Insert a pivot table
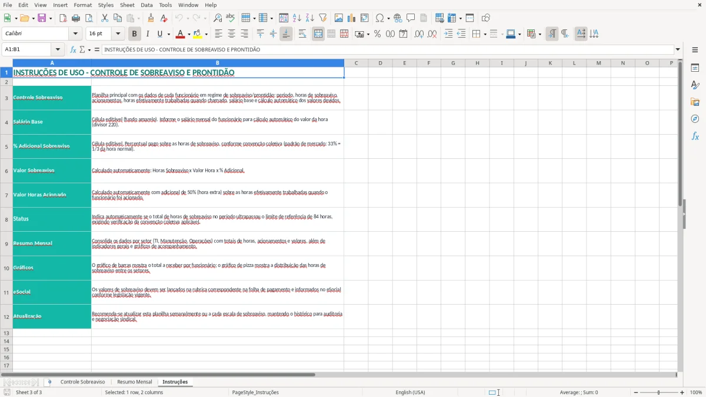Image resolution: width=706 pixels, height=397 pixels. pyautogui.click(x=365, y=18)
